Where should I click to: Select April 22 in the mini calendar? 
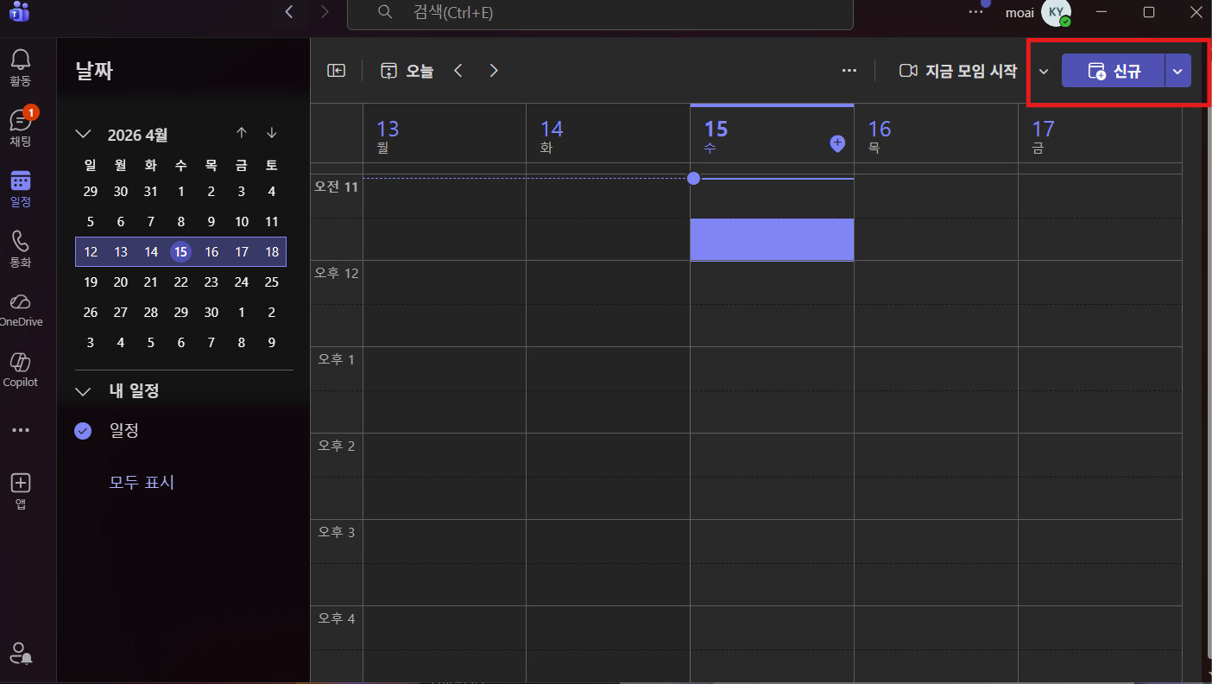[180, 282]
